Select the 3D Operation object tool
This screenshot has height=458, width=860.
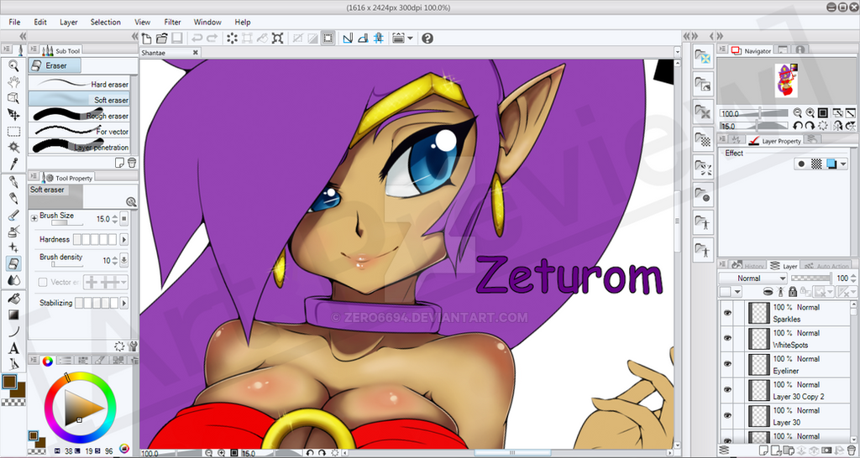click(13, 98)
